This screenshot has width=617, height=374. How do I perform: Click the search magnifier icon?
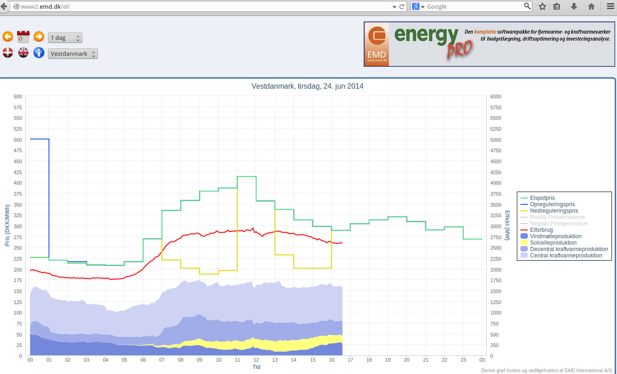(x=527, y=6)
